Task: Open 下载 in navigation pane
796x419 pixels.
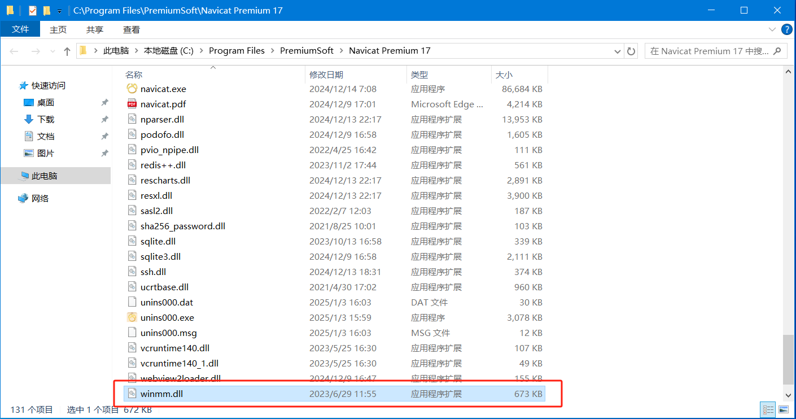Action: point(46,119)
